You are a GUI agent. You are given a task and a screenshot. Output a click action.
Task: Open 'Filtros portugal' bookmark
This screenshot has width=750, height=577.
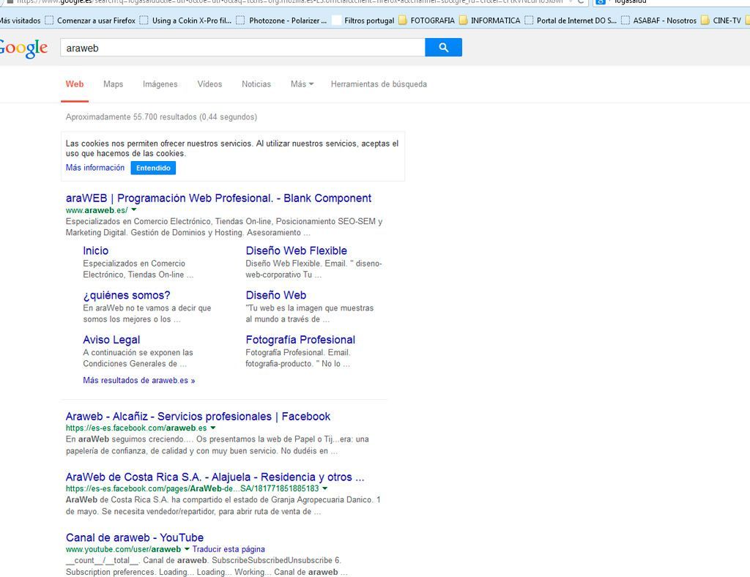(363, 20)
